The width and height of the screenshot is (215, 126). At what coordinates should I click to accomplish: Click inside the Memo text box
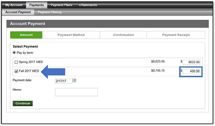coord(76,92)
